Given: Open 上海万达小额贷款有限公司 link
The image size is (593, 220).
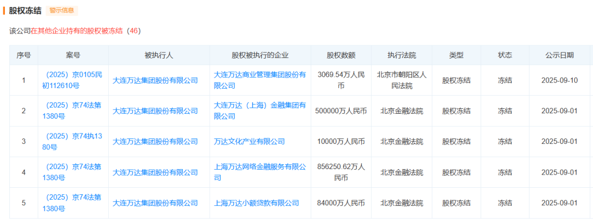Looking at the screenshot, I should tap(256, 203).
